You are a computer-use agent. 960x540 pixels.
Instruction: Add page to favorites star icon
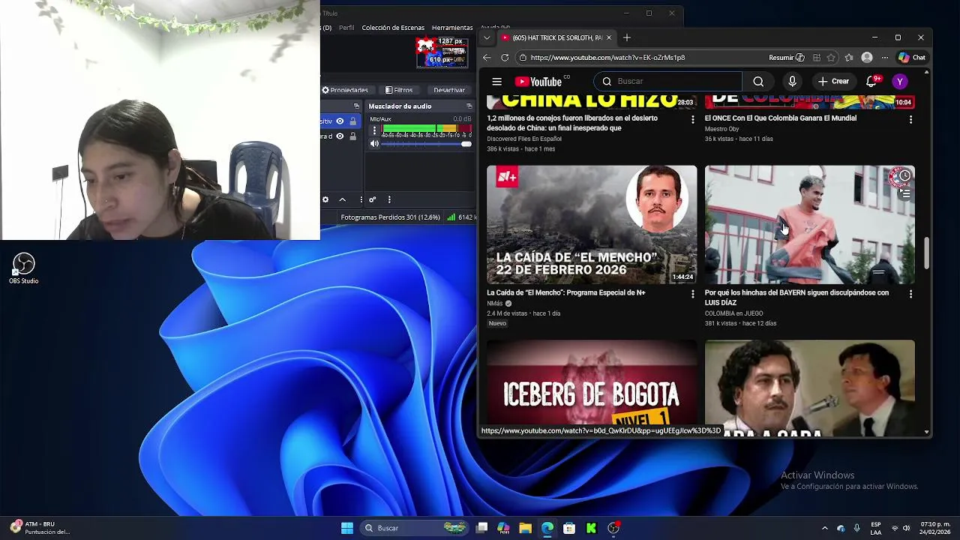click(831, 57)
